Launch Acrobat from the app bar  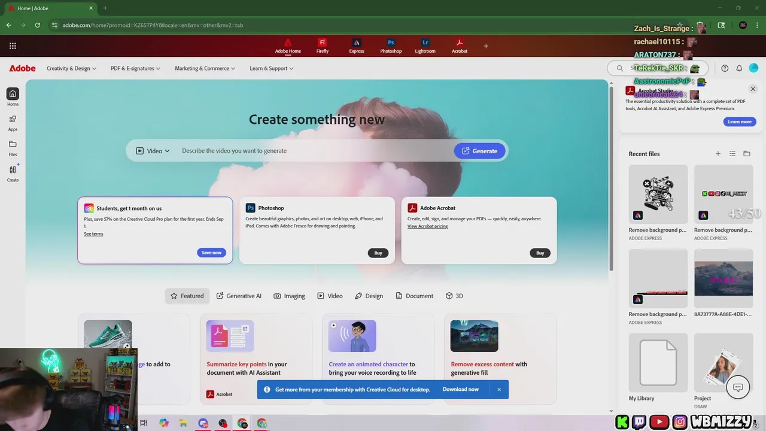click(460, 46)
